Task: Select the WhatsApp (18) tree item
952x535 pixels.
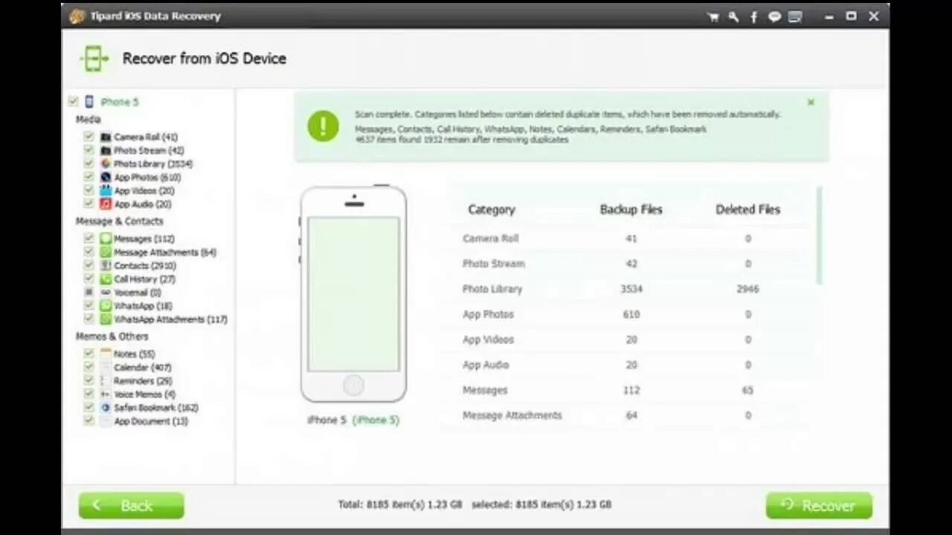Action: (x=143, y=306)
